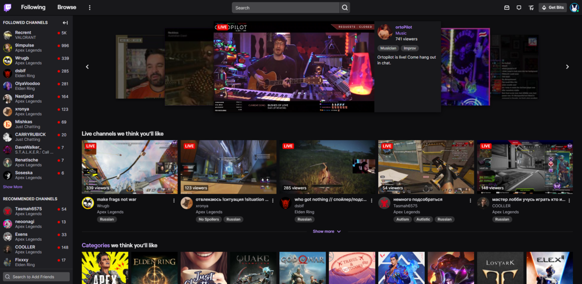The image size is (582, 284).
Task: Open neoonagi recommended channel
Action: tap(36, 224)
